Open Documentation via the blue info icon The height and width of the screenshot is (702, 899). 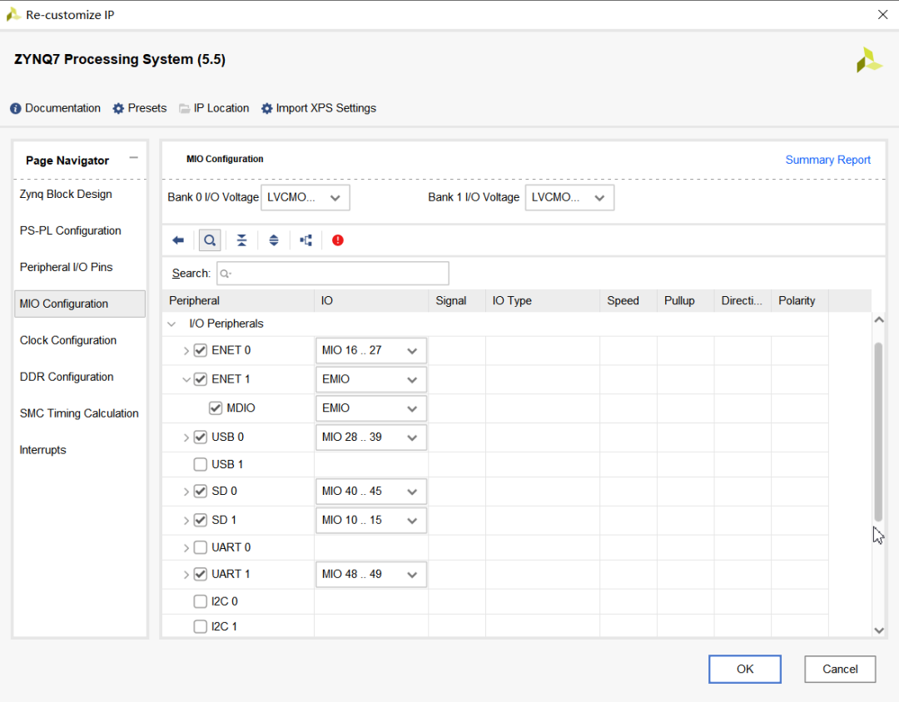pyautogui.click(x=16, y=108)
